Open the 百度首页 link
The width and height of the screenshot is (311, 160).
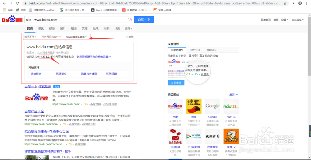click(266, 20)
